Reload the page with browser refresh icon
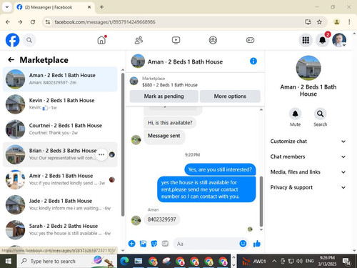This screenshot has width=357, height=268. point(33,22)
